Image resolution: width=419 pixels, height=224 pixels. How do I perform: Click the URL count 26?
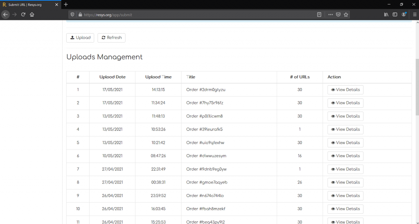300,182
